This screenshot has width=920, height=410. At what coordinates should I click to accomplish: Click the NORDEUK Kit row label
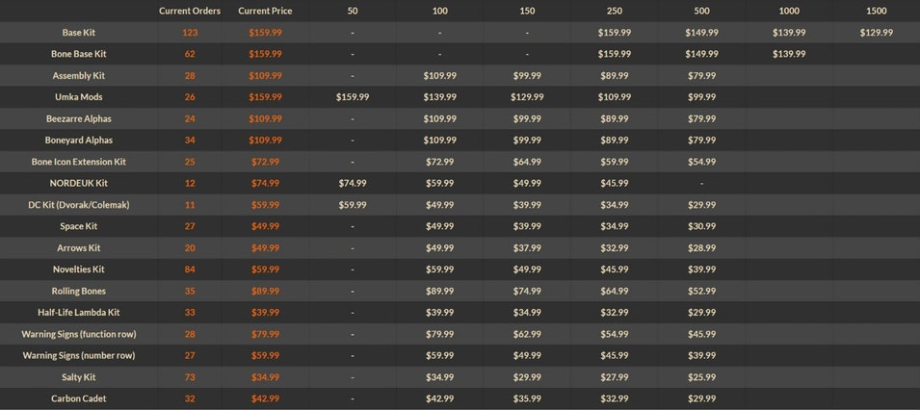pos(79,183)
